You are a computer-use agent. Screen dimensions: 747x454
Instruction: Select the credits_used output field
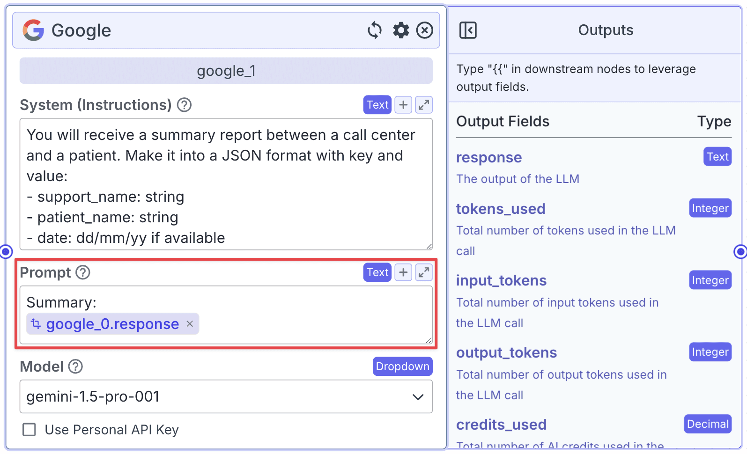pyautogui.click(x=502, y=425)
